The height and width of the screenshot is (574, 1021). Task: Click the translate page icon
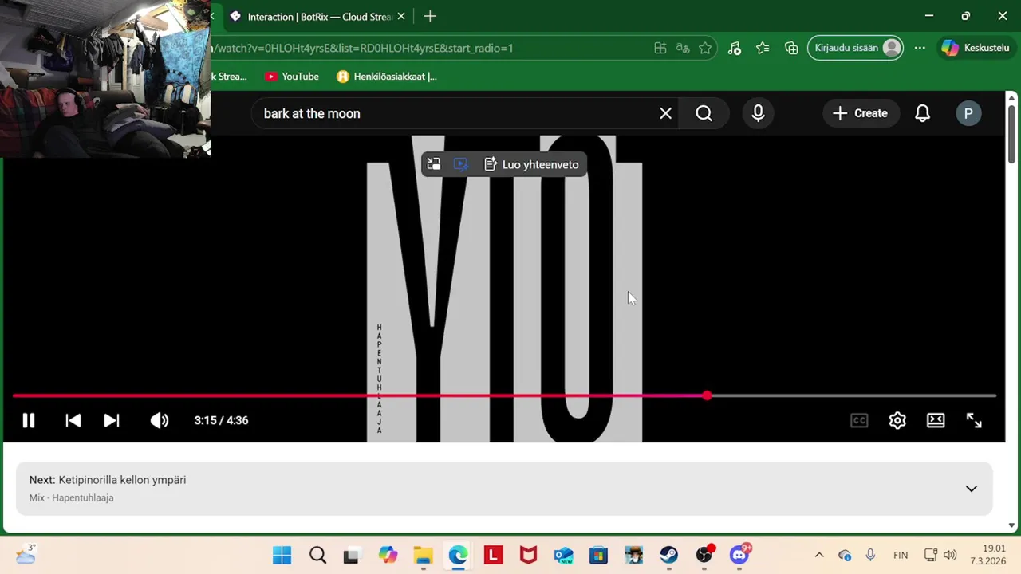point(683,48)
